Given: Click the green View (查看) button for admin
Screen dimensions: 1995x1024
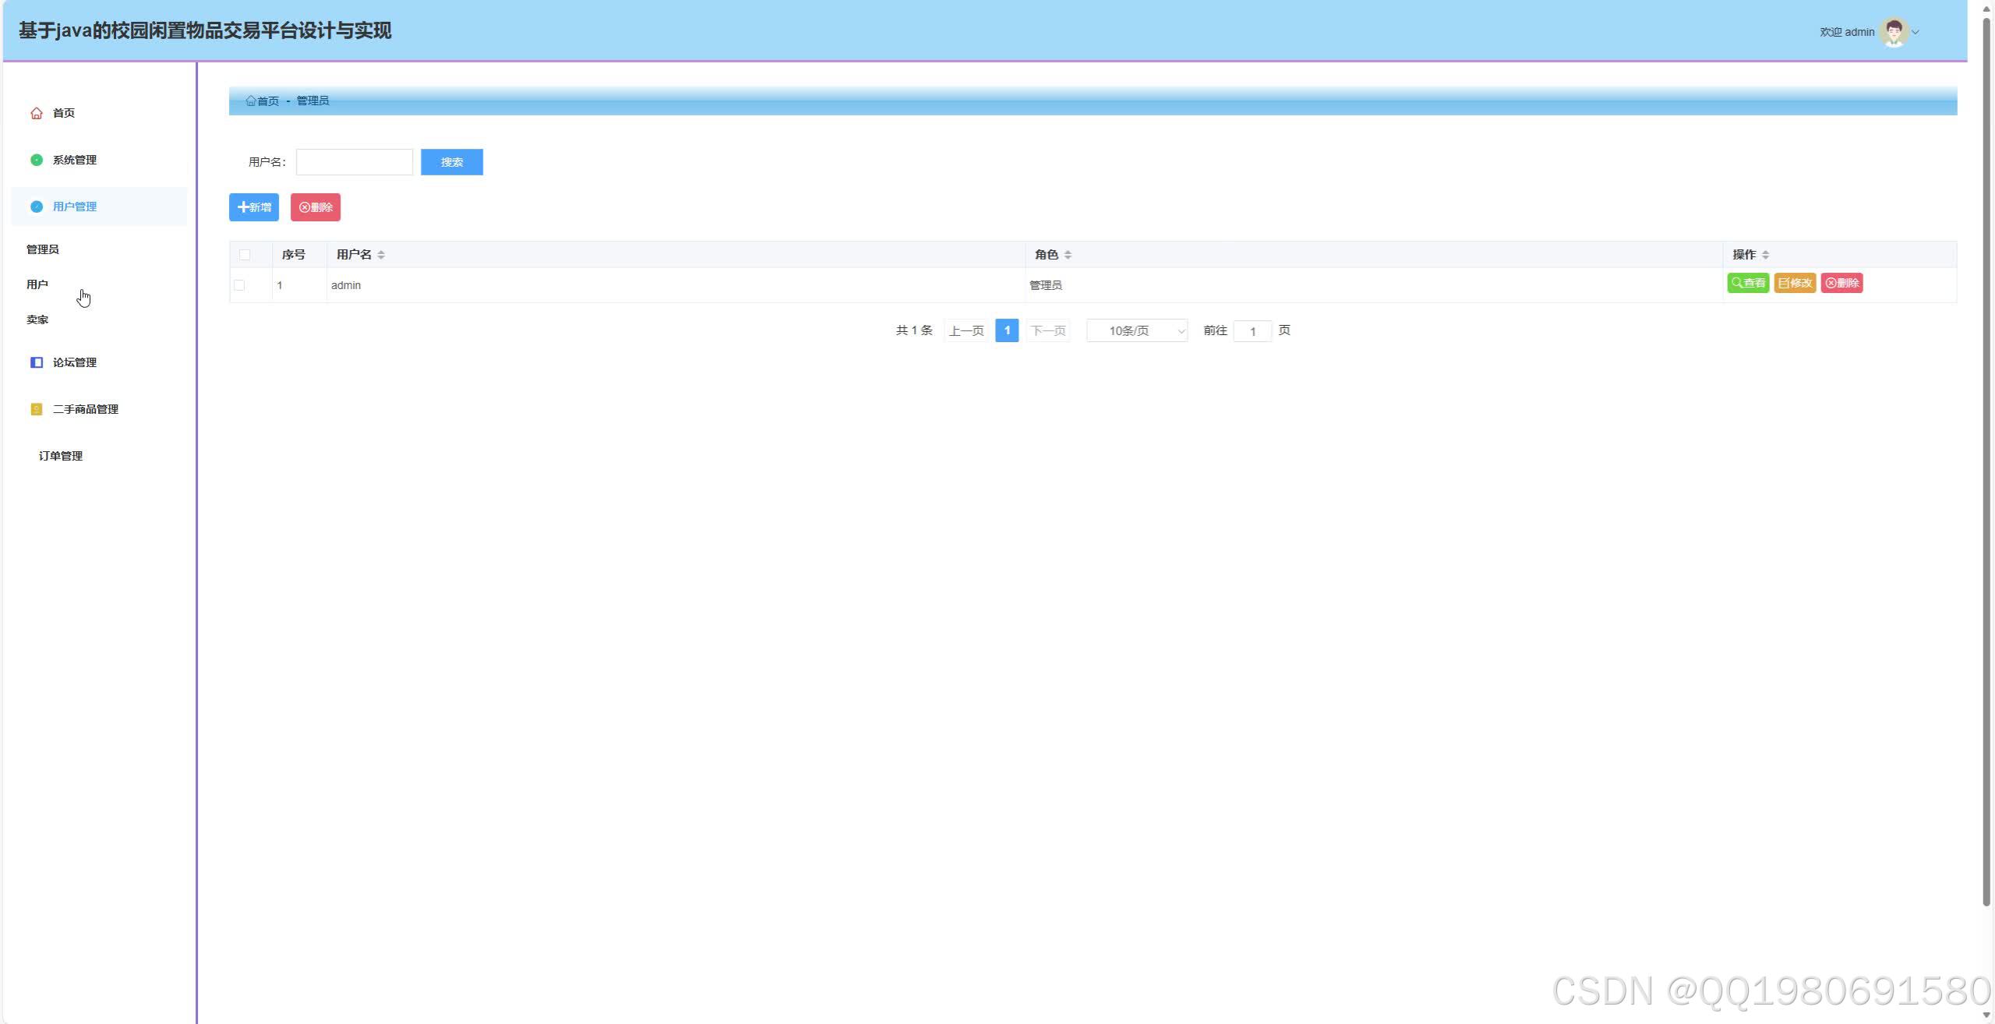Looking at the screenshot, I should pyautogui.click(x=1747, y=283).
